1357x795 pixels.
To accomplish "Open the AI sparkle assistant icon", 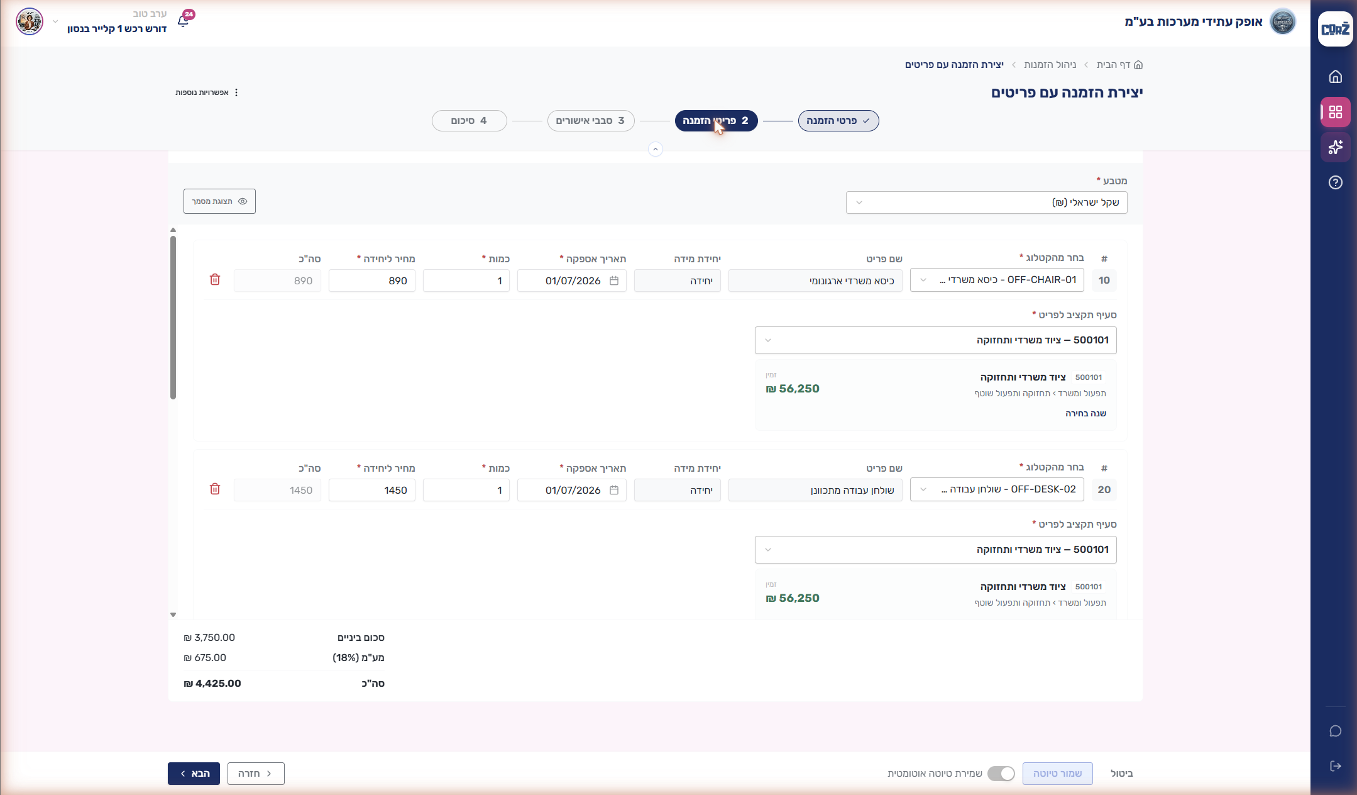I will pyautogui.click(x=1335, y=147).
